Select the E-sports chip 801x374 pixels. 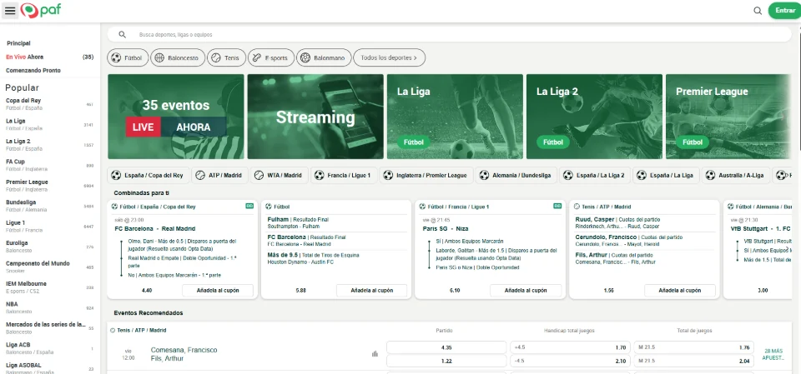(x=271, y=57)
